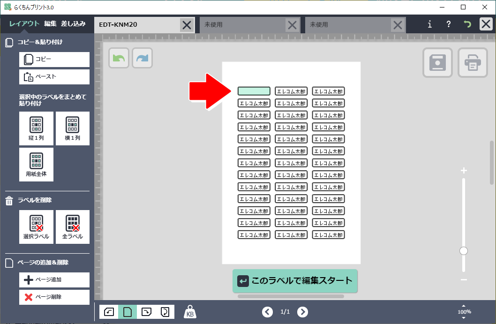Click the horizontal scrollbar under the canvas

tap(291, 296)
